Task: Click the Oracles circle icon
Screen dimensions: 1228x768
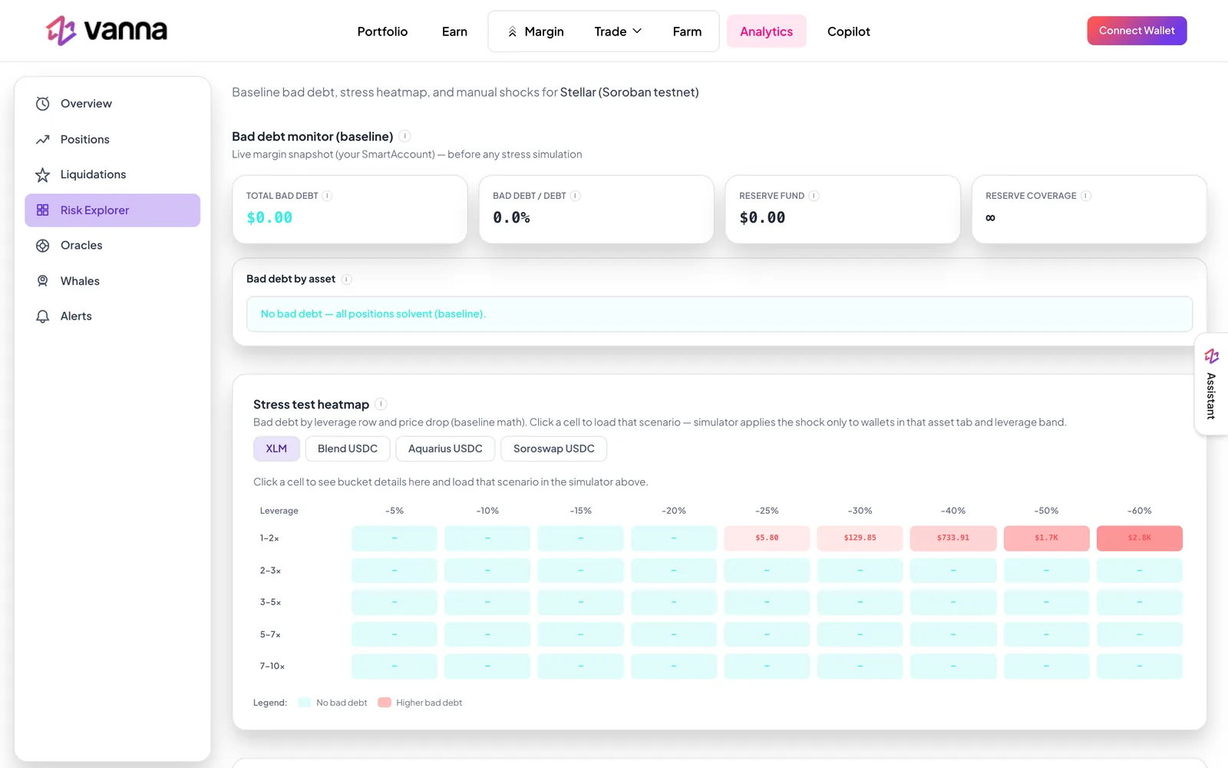Action: coord(43,245)
